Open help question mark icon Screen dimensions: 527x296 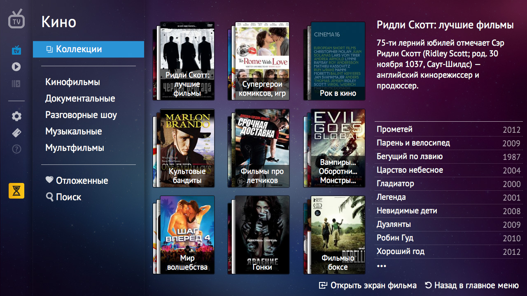[x=16, y=149]
